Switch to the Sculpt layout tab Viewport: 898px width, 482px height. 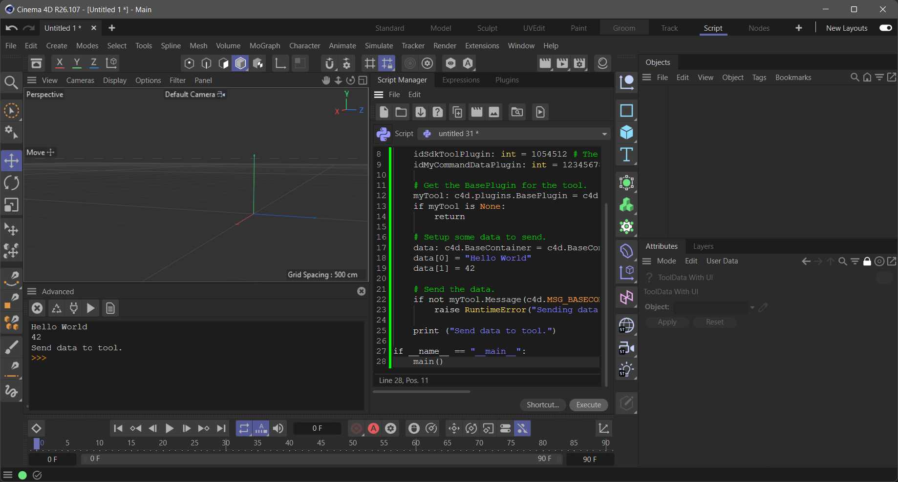pos(487,28)
